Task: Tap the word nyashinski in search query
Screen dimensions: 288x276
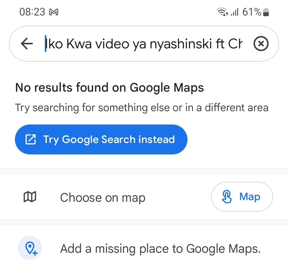Action: pos(181,44)
